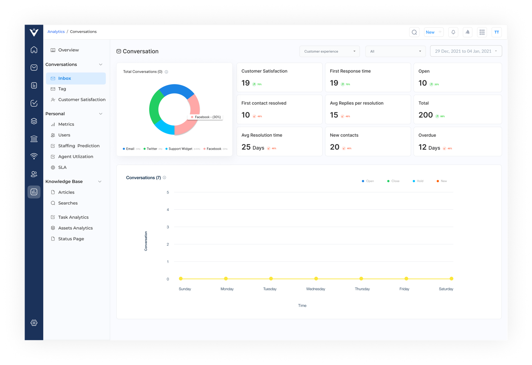The image size is (532, 365).
Task: Toggle the New series in chart legend
Action: [442, 181]
